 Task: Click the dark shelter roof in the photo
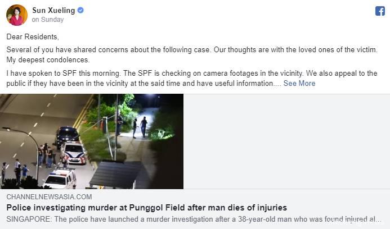pos(116,174)
